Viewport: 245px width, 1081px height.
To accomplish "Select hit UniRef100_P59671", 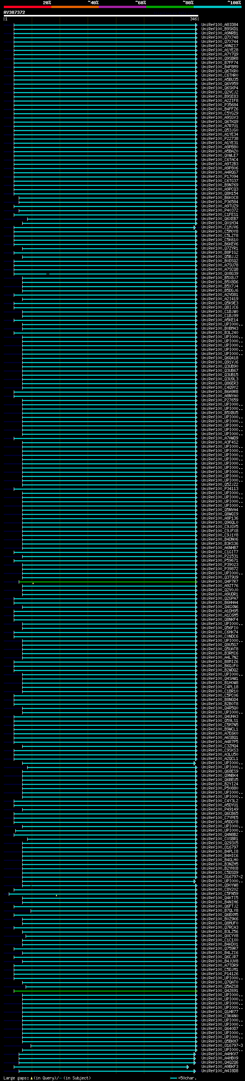I will pyautogui.click(x=219, y=560).
